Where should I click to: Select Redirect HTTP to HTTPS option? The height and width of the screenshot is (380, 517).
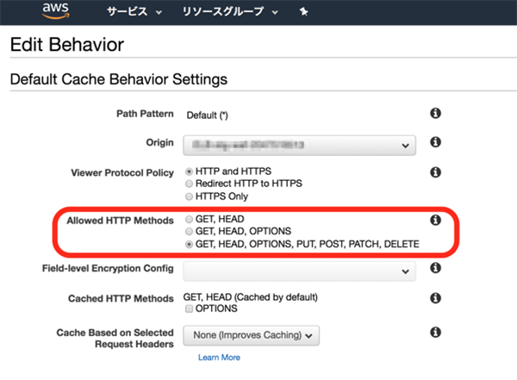[x=190, y=184]
